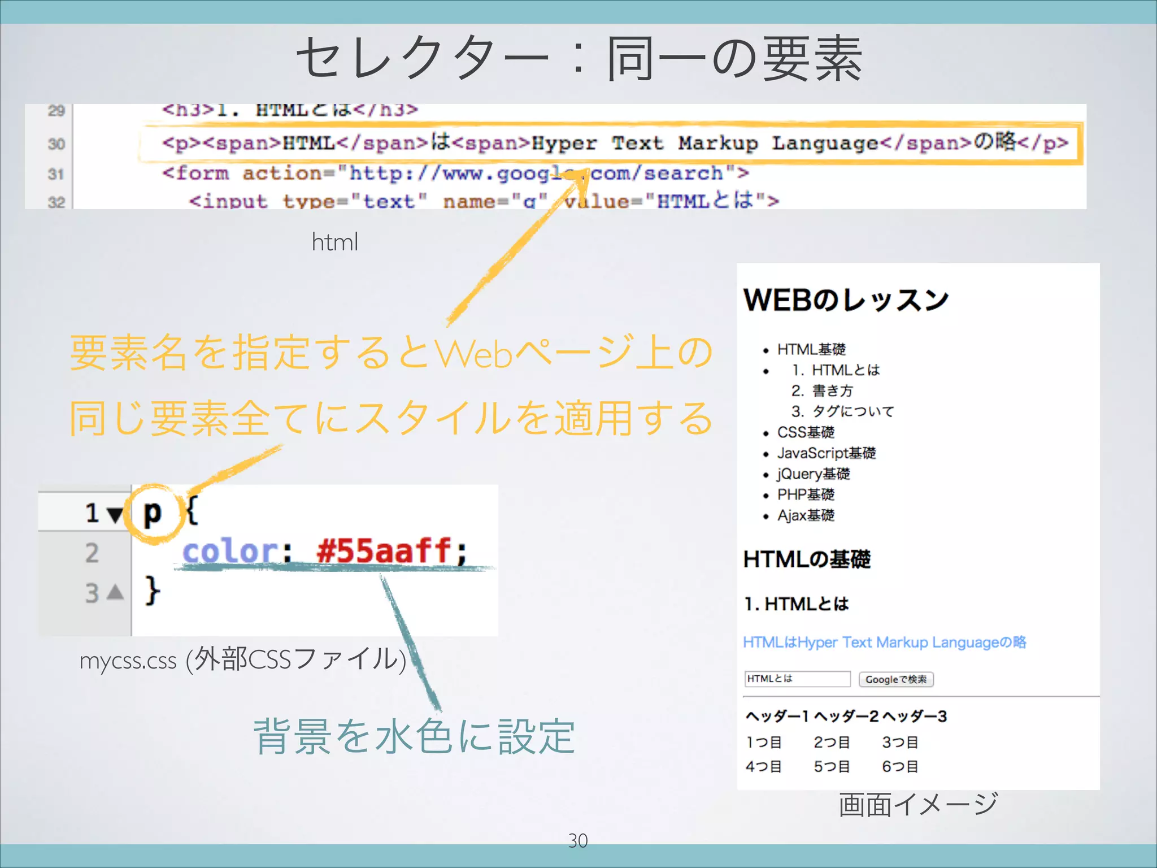Click the Hyper Text Markup Language span text

point(705,143)
